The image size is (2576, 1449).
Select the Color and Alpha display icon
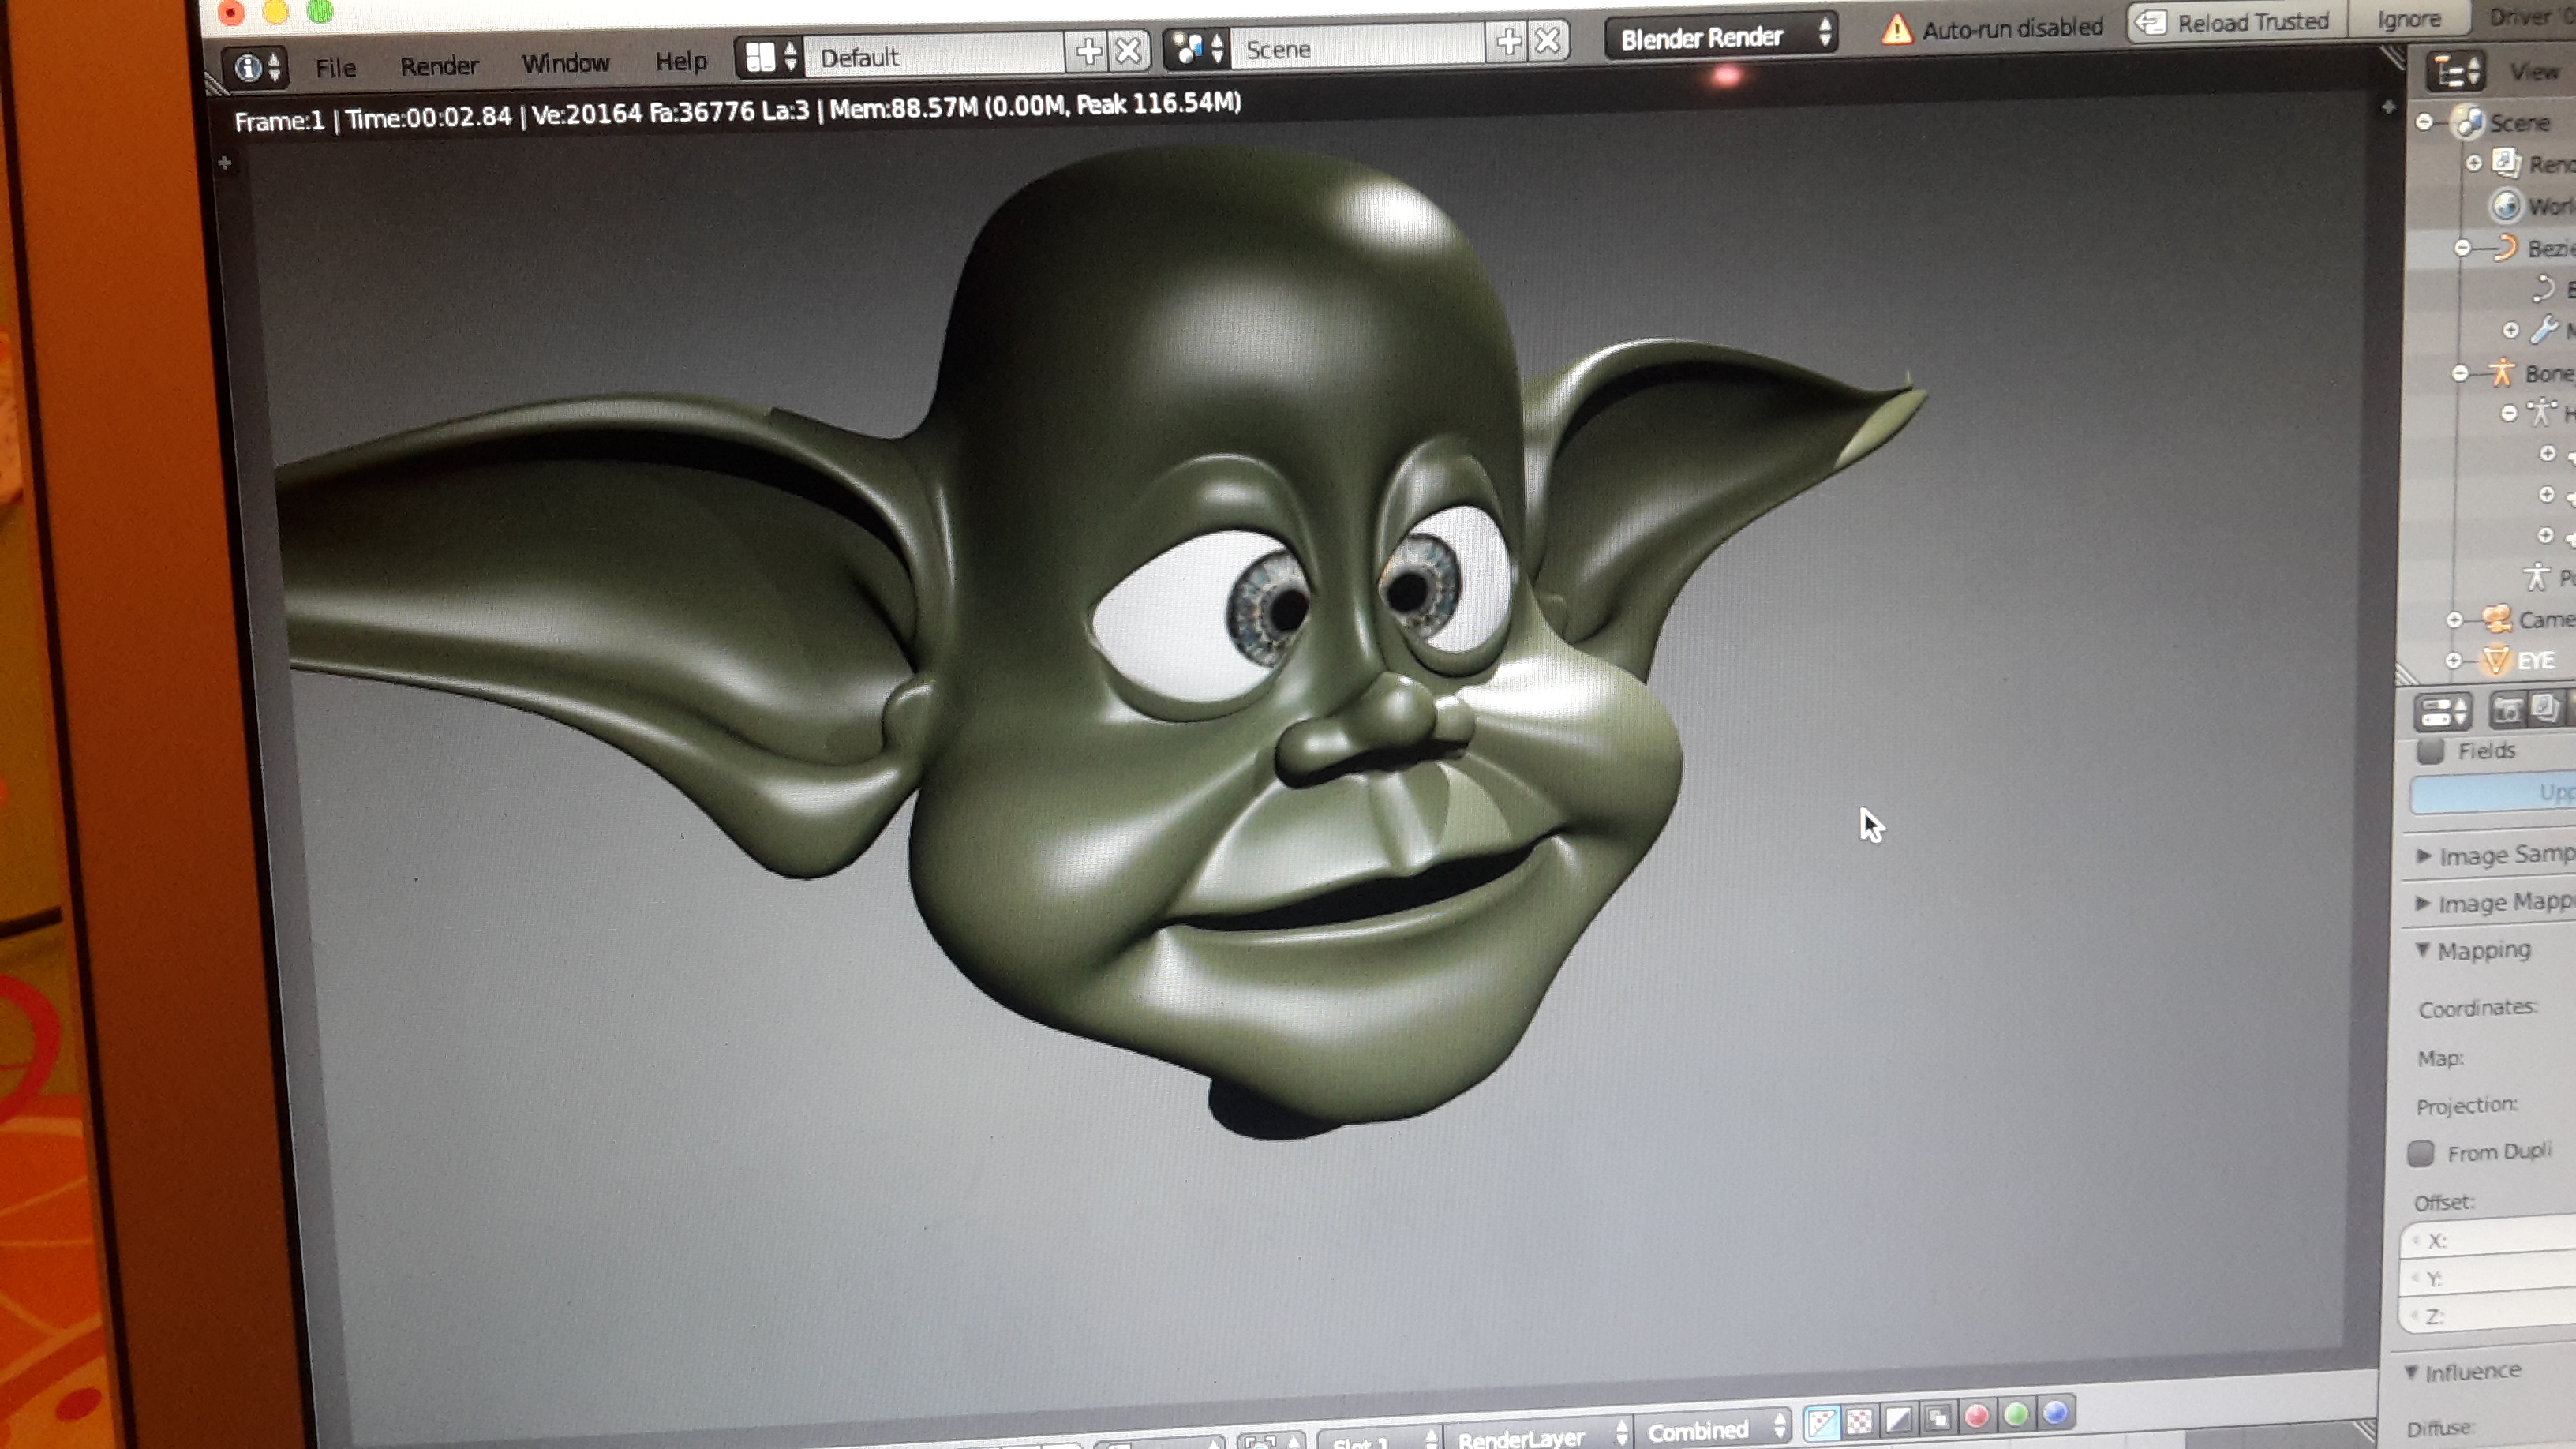point(1822,1421)
